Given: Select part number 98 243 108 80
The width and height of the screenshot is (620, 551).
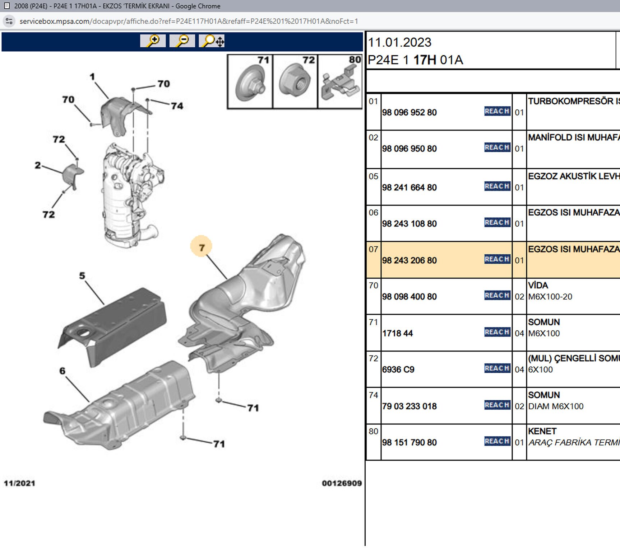Looking at the screenshot, I should click(409, 224).
